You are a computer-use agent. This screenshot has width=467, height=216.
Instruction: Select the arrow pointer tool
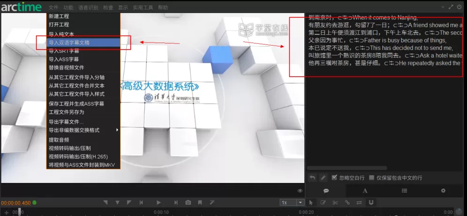point(311,202)
